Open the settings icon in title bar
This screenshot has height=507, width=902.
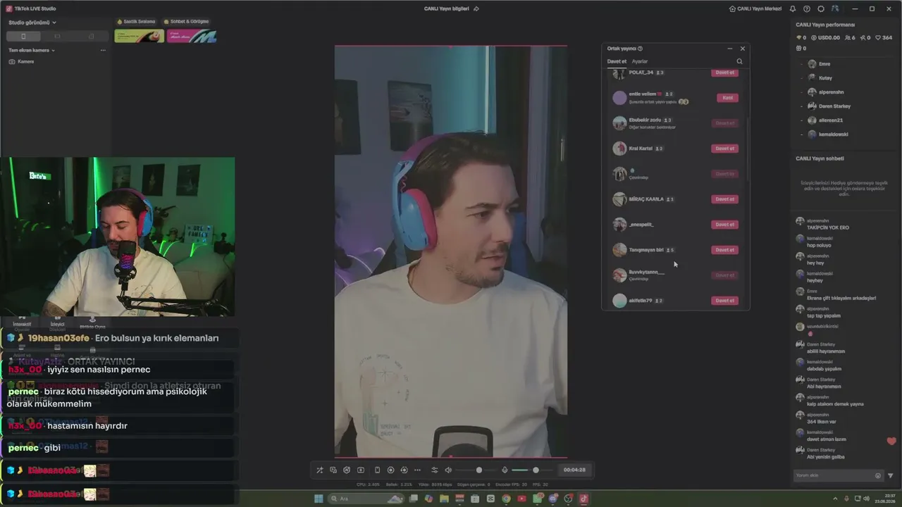pos(821,8)
